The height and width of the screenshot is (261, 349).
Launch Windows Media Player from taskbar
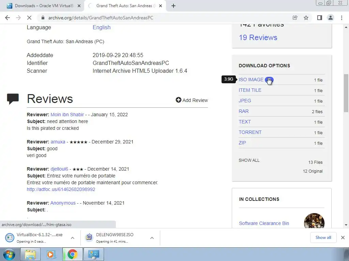[51, 254]
